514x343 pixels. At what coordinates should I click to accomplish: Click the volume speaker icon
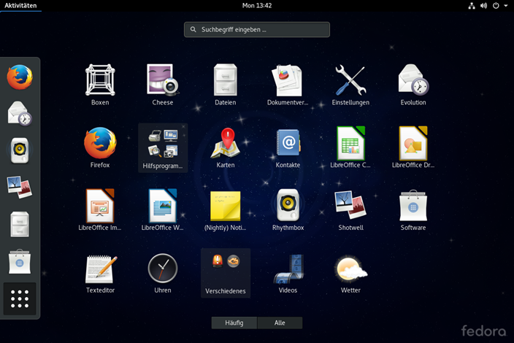click(484, 6)
